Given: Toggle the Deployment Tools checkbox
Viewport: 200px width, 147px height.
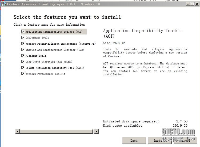Looking at the screenshot, I should click(23, 37).
